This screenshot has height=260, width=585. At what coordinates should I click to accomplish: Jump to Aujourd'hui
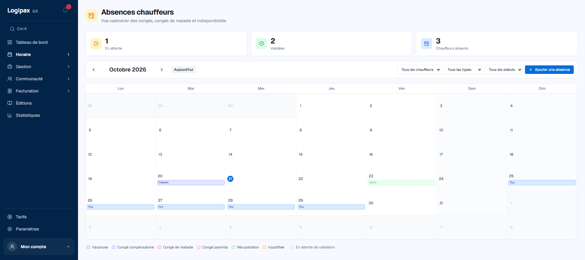pos(183,70)
